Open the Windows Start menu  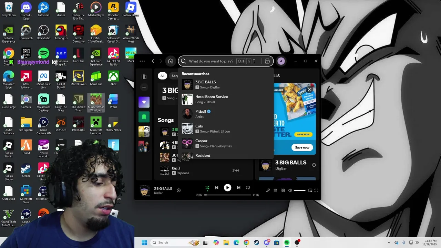[x=144, y=242]
